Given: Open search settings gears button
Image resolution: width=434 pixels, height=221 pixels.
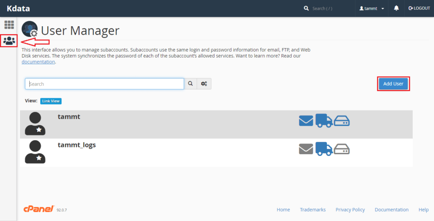Looking at the screenshot, I should coord(204,84).
